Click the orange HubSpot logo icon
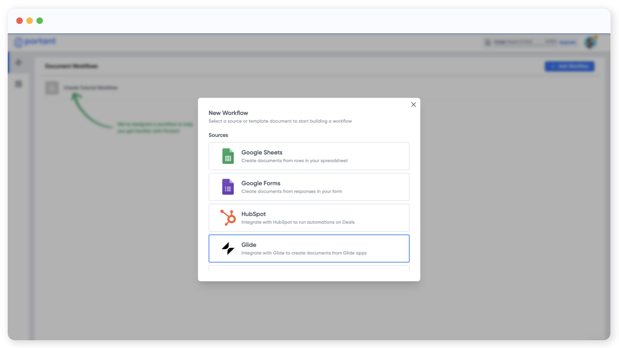This screenshot has height=348, width=619. (x=228, y=218)
